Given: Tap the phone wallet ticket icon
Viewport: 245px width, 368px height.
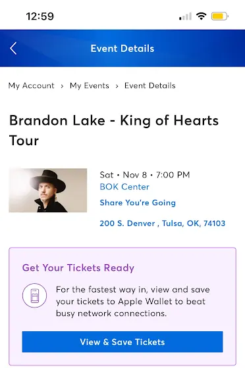Looking at the screenshot, I should pyautogui.click(x=34, y=296).
